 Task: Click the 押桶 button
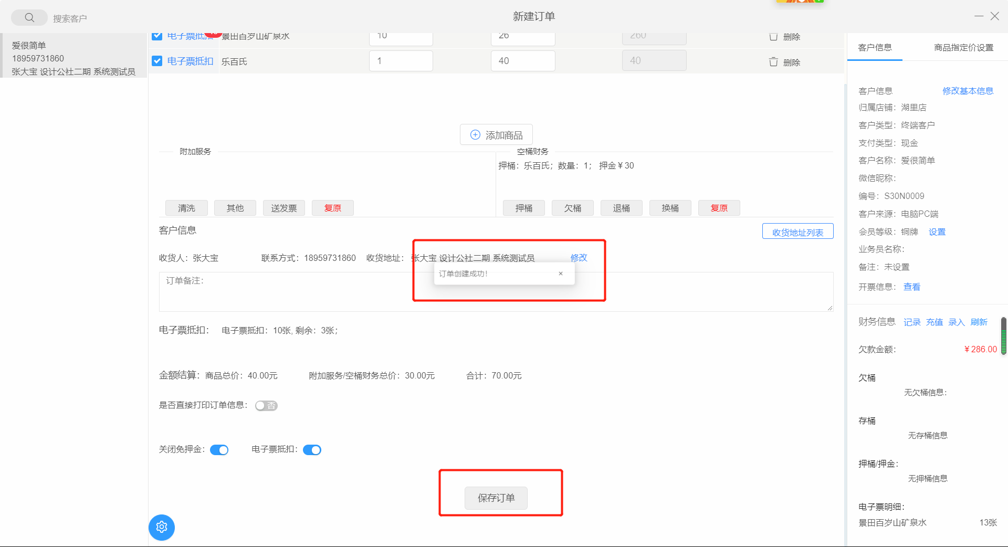click(x=523, y=208)
